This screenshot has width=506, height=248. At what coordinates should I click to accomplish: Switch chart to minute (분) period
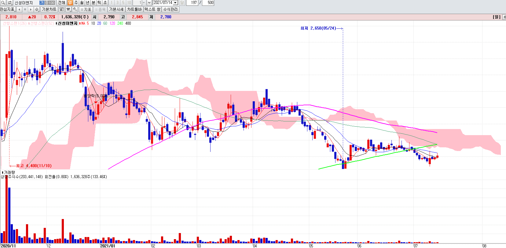94,3
